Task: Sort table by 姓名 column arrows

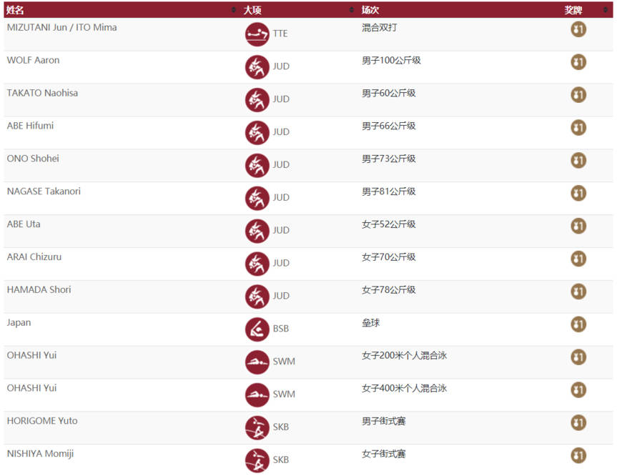Action: coord(234,10)
